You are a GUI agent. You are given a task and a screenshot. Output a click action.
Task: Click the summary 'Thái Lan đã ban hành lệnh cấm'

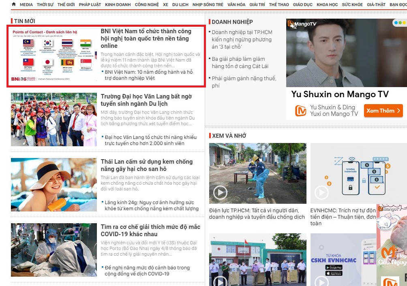150,183
